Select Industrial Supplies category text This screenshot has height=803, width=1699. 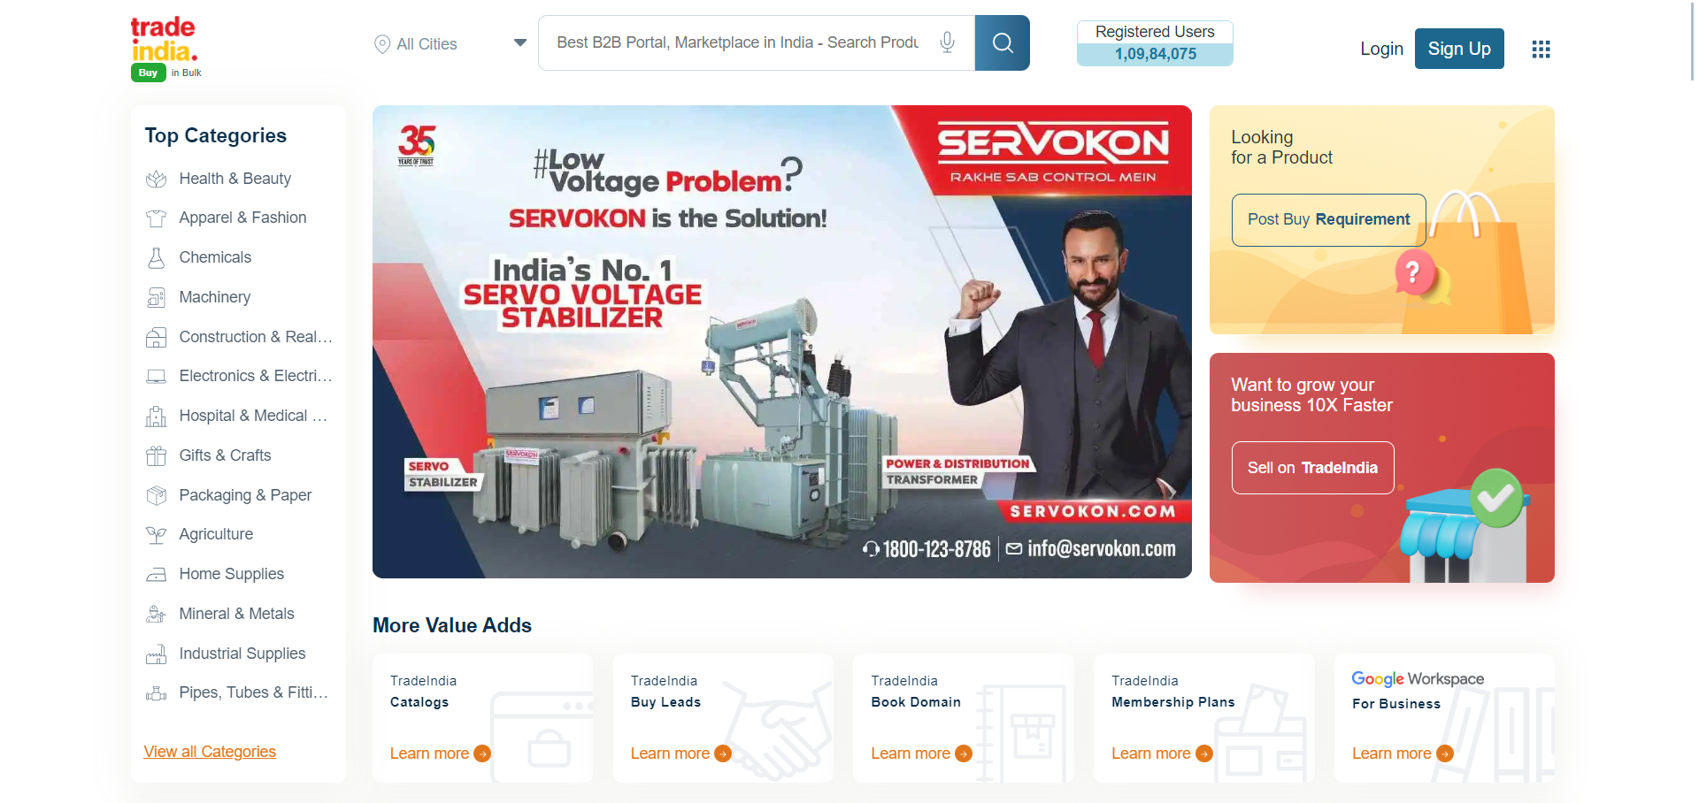pyautogui.click(x=242, y=654)
